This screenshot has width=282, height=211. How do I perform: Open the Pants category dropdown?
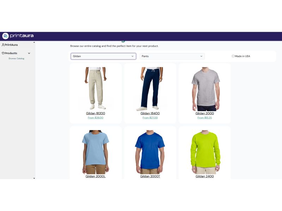point(172,56)
